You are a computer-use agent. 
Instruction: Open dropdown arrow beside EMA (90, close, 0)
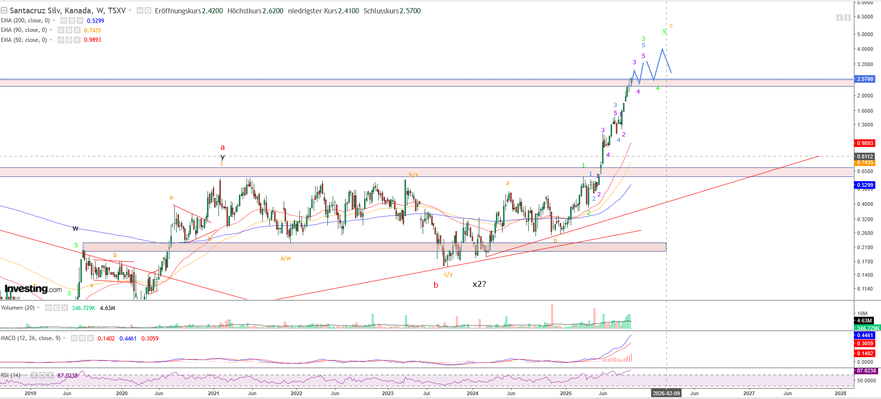[51, 30]
